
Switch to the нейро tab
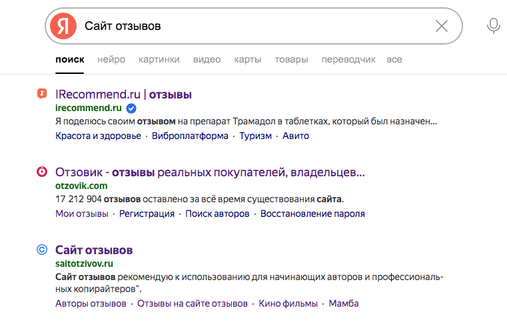pyautogui.click(x=111, y=59)
